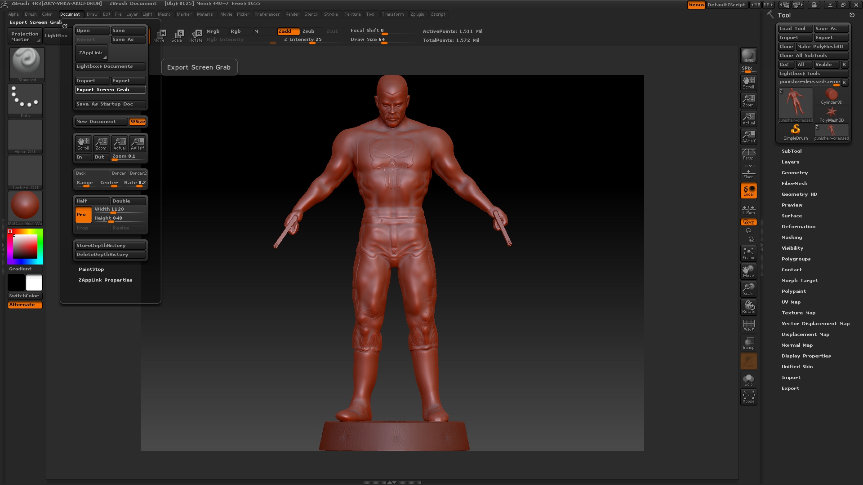The height and width of the screenshot is (485, 863).
Task: Click the Frame icon in right shelf
Action: point(748,253)
